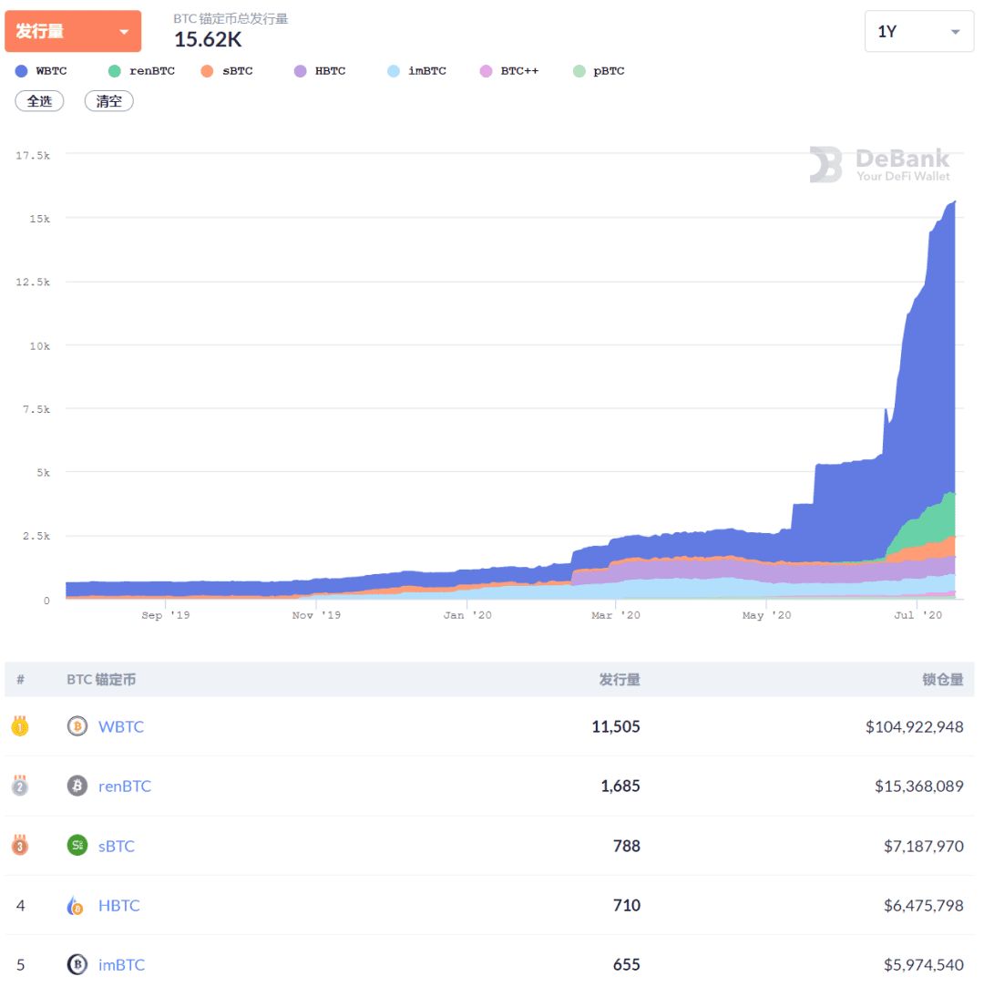984x987 pixels.
Task: Click the silver rank 2 medal icon
Action: [20, 786]
